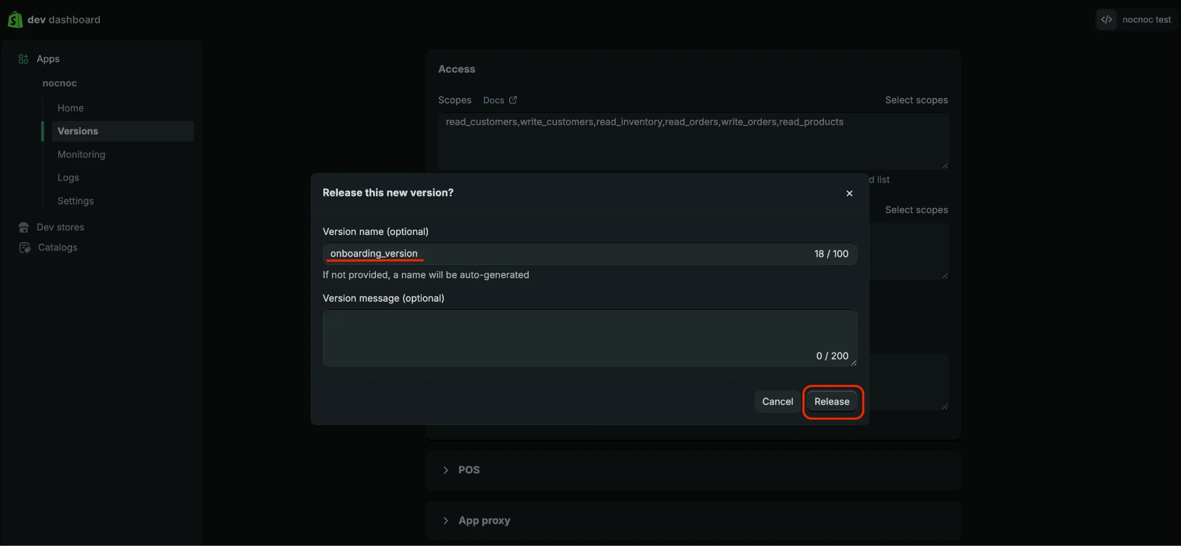This screenshot has height=546, width=1181.
Task: Click the Cancel button
Action: [777, 401]
